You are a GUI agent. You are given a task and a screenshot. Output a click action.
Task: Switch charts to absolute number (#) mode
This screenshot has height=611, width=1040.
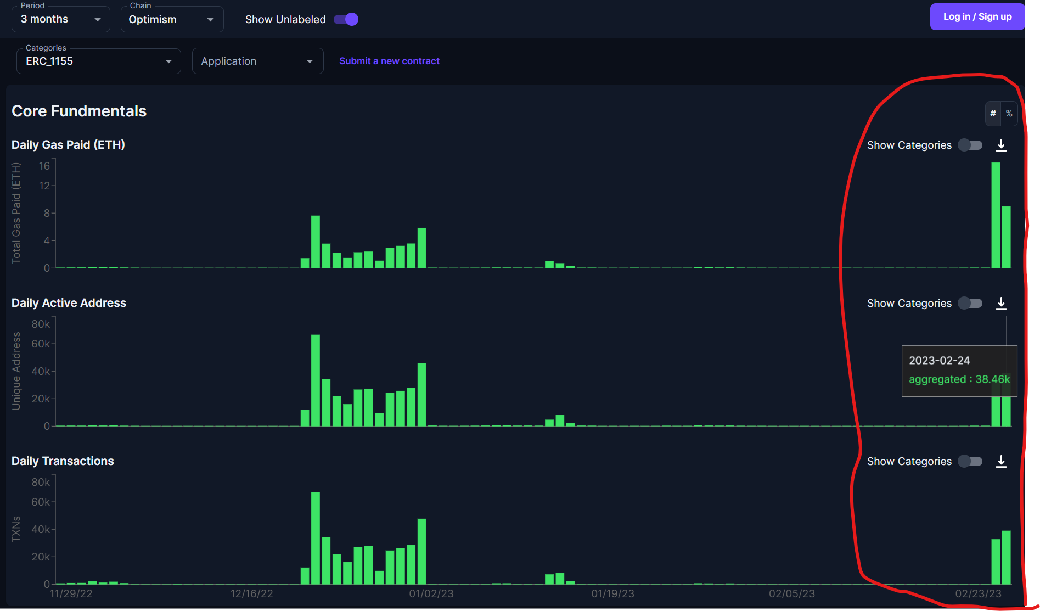coord(993,114)
